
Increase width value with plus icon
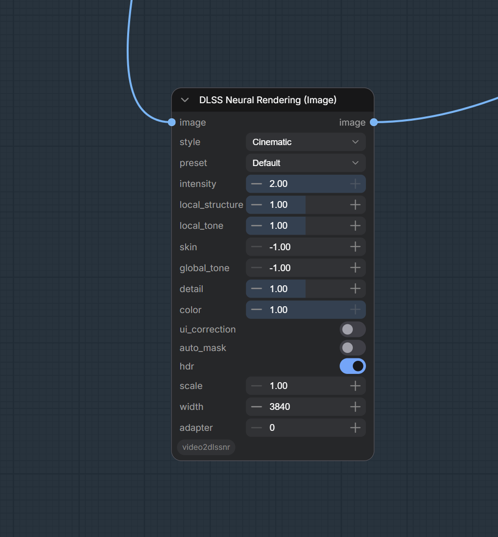coord(355,407)
